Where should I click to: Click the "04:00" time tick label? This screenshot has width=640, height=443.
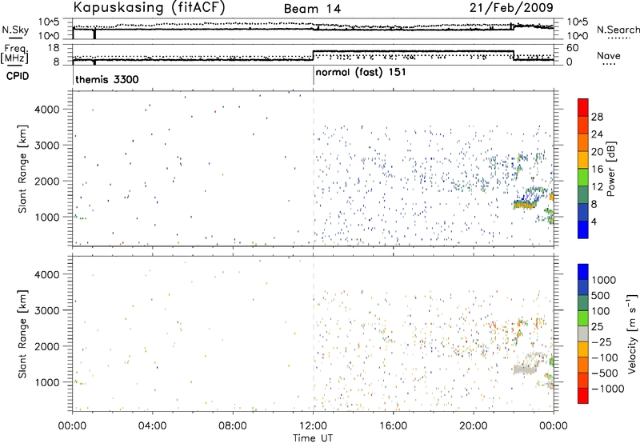152,426
